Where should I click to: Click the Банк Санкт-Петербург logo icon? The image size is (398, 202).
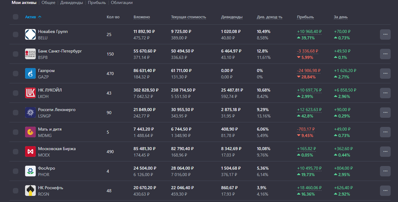tap(31, 54)
